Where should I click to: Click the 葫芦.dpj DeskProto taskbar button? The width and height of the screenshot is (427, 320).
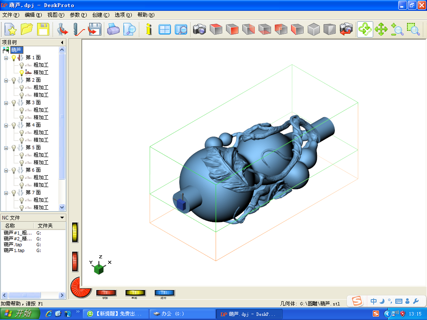click(x=249, y=314)
